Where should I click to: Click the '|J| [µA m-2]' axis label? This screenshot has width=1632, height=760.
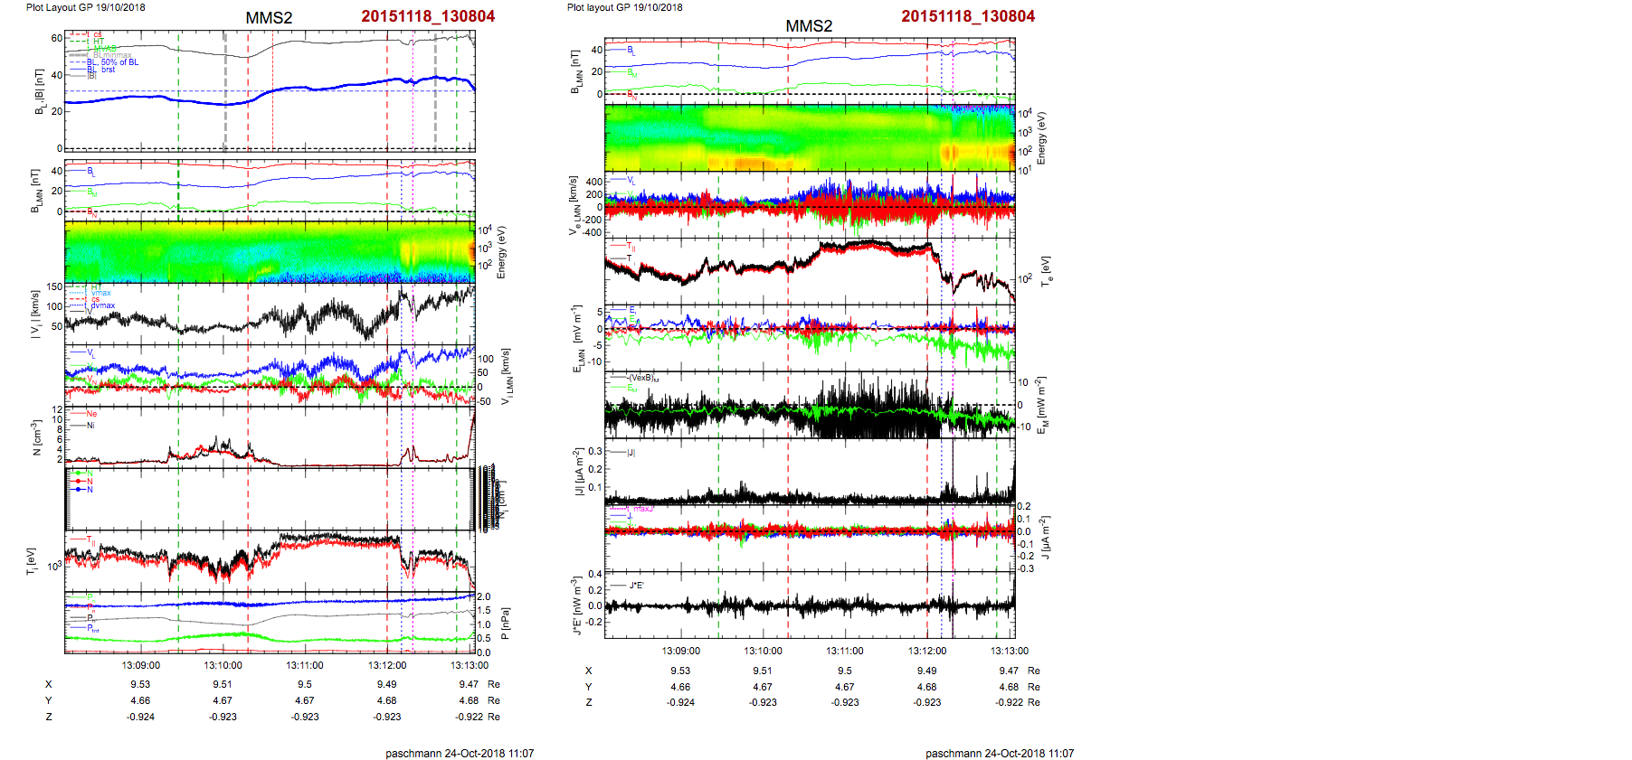click(578, 471)
